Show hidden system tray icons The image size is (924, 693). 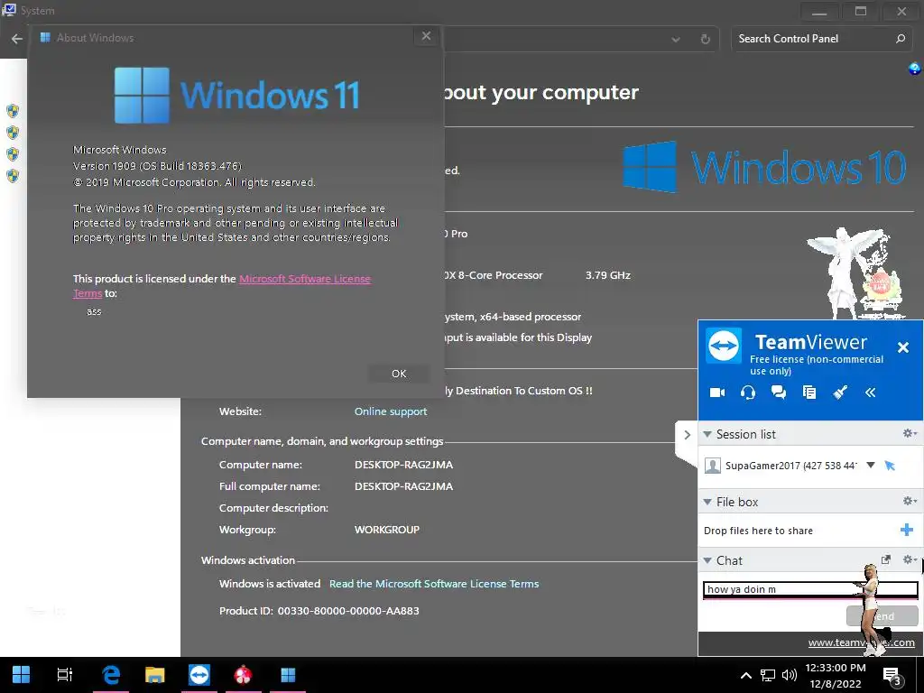click(x=745, y=675)
